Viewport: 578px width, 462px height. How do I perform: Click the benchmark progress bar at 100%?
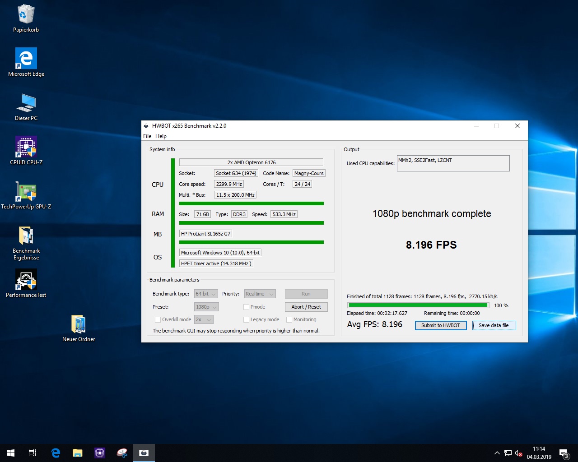418,305
